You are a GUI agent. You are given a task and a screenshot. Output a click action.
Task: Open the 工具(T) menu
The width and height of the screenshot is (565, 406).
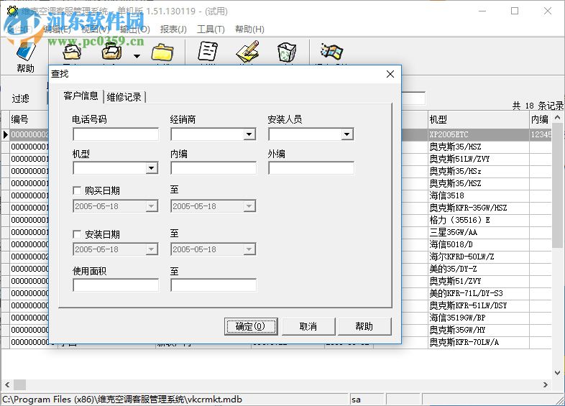click(x=211, y=29)
